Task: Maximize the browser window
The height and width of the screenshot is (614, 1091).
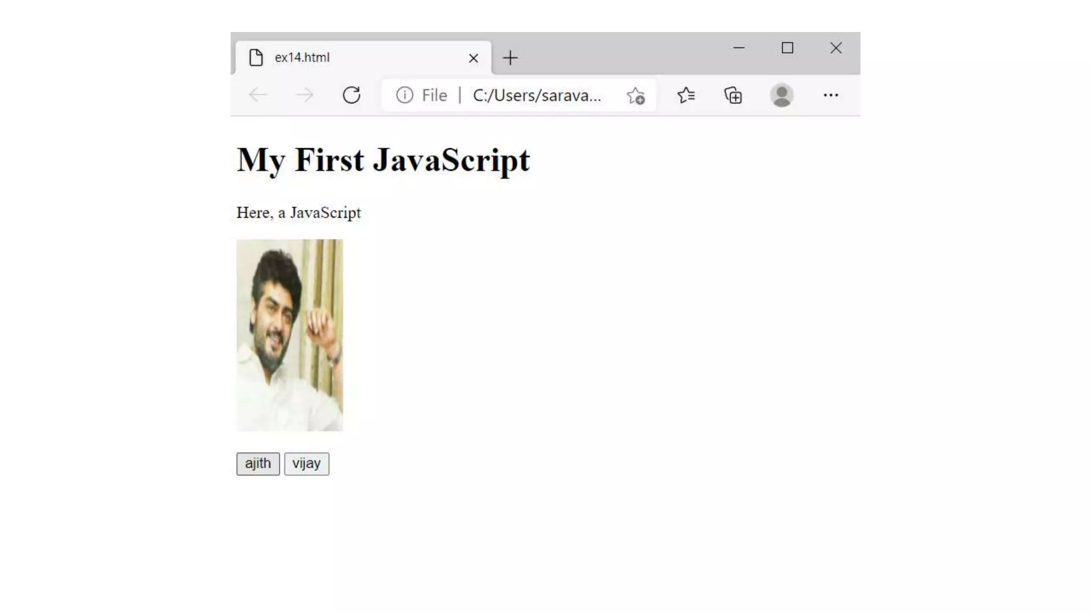Action: coord(787,48)
